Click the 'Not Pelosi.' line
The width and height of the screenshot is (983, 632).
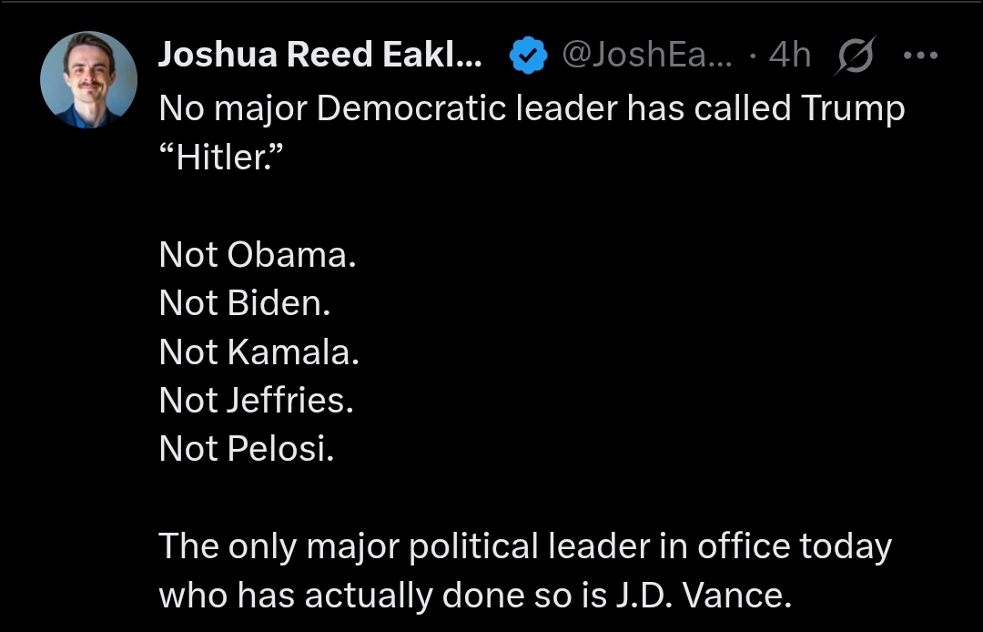(x=246, y=448)
